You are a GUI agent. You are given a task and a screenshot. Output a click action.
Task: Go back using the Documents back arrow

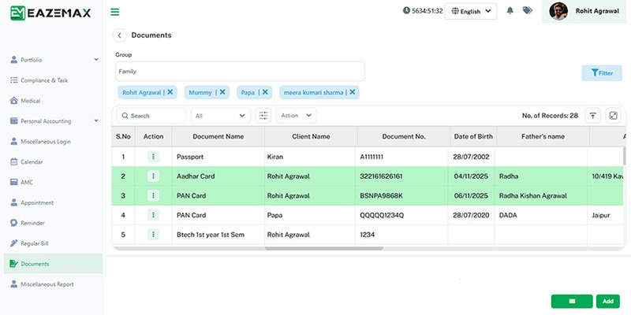120,35
